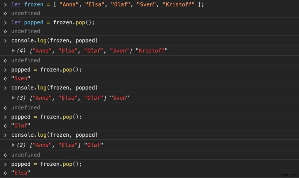
Task: Click the "Sven" return value line
Action: coord(21,78)
